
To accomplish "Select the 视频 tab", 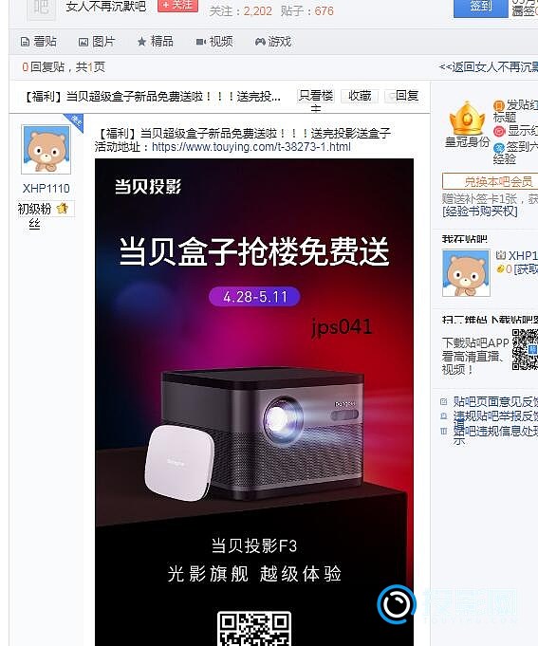I will coord(214,42).
